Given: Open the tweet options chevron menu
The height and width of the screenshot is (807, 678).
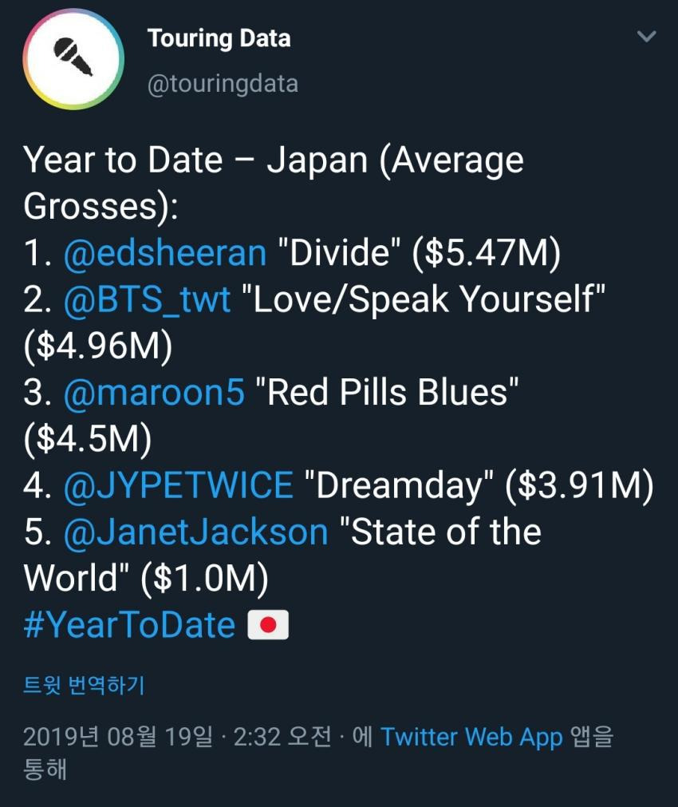Looking at the screenshot, I should 646,37.
